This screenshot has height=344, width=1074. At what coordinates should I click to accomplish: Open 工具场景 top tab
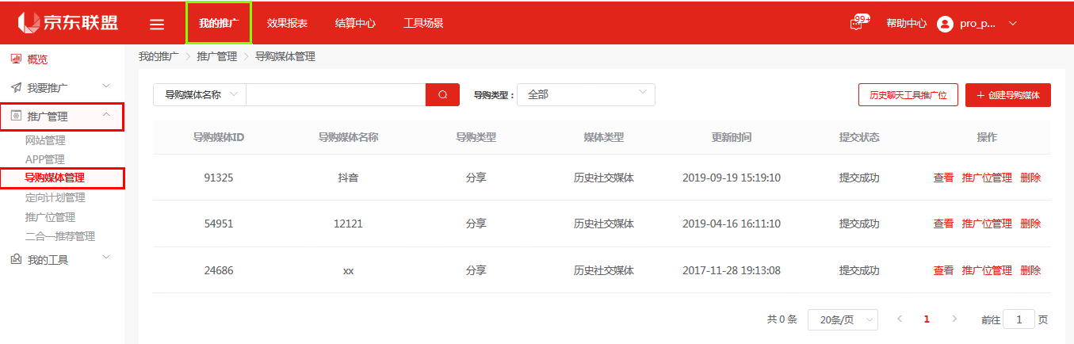423,23
